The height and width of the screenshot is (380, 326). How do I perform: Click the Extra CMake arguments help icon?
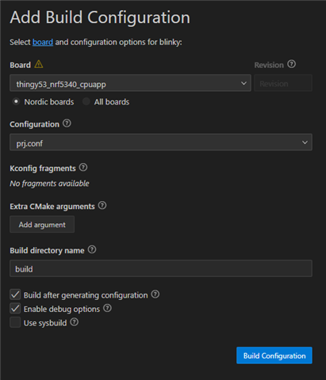[x=102, y=205]
